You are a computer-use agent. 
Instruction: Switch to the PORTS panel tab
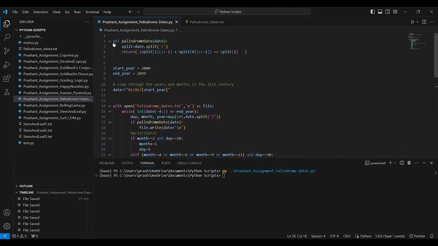pos(166,163)
